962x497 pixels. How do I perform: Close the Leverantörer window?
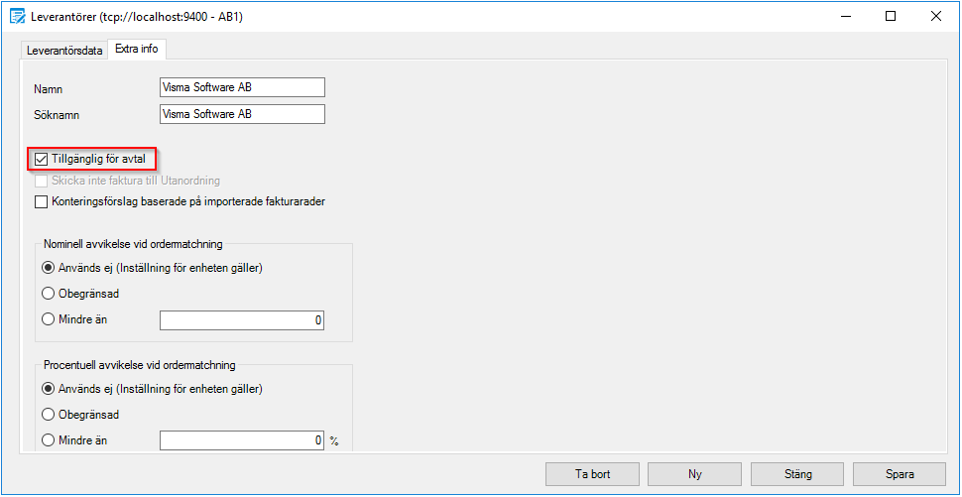point(935,17)
